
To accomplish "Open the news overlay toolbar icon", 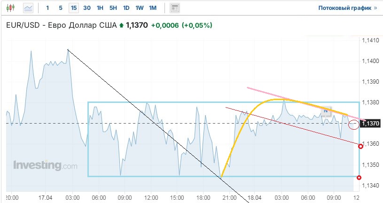I will (x=175, y=8).
